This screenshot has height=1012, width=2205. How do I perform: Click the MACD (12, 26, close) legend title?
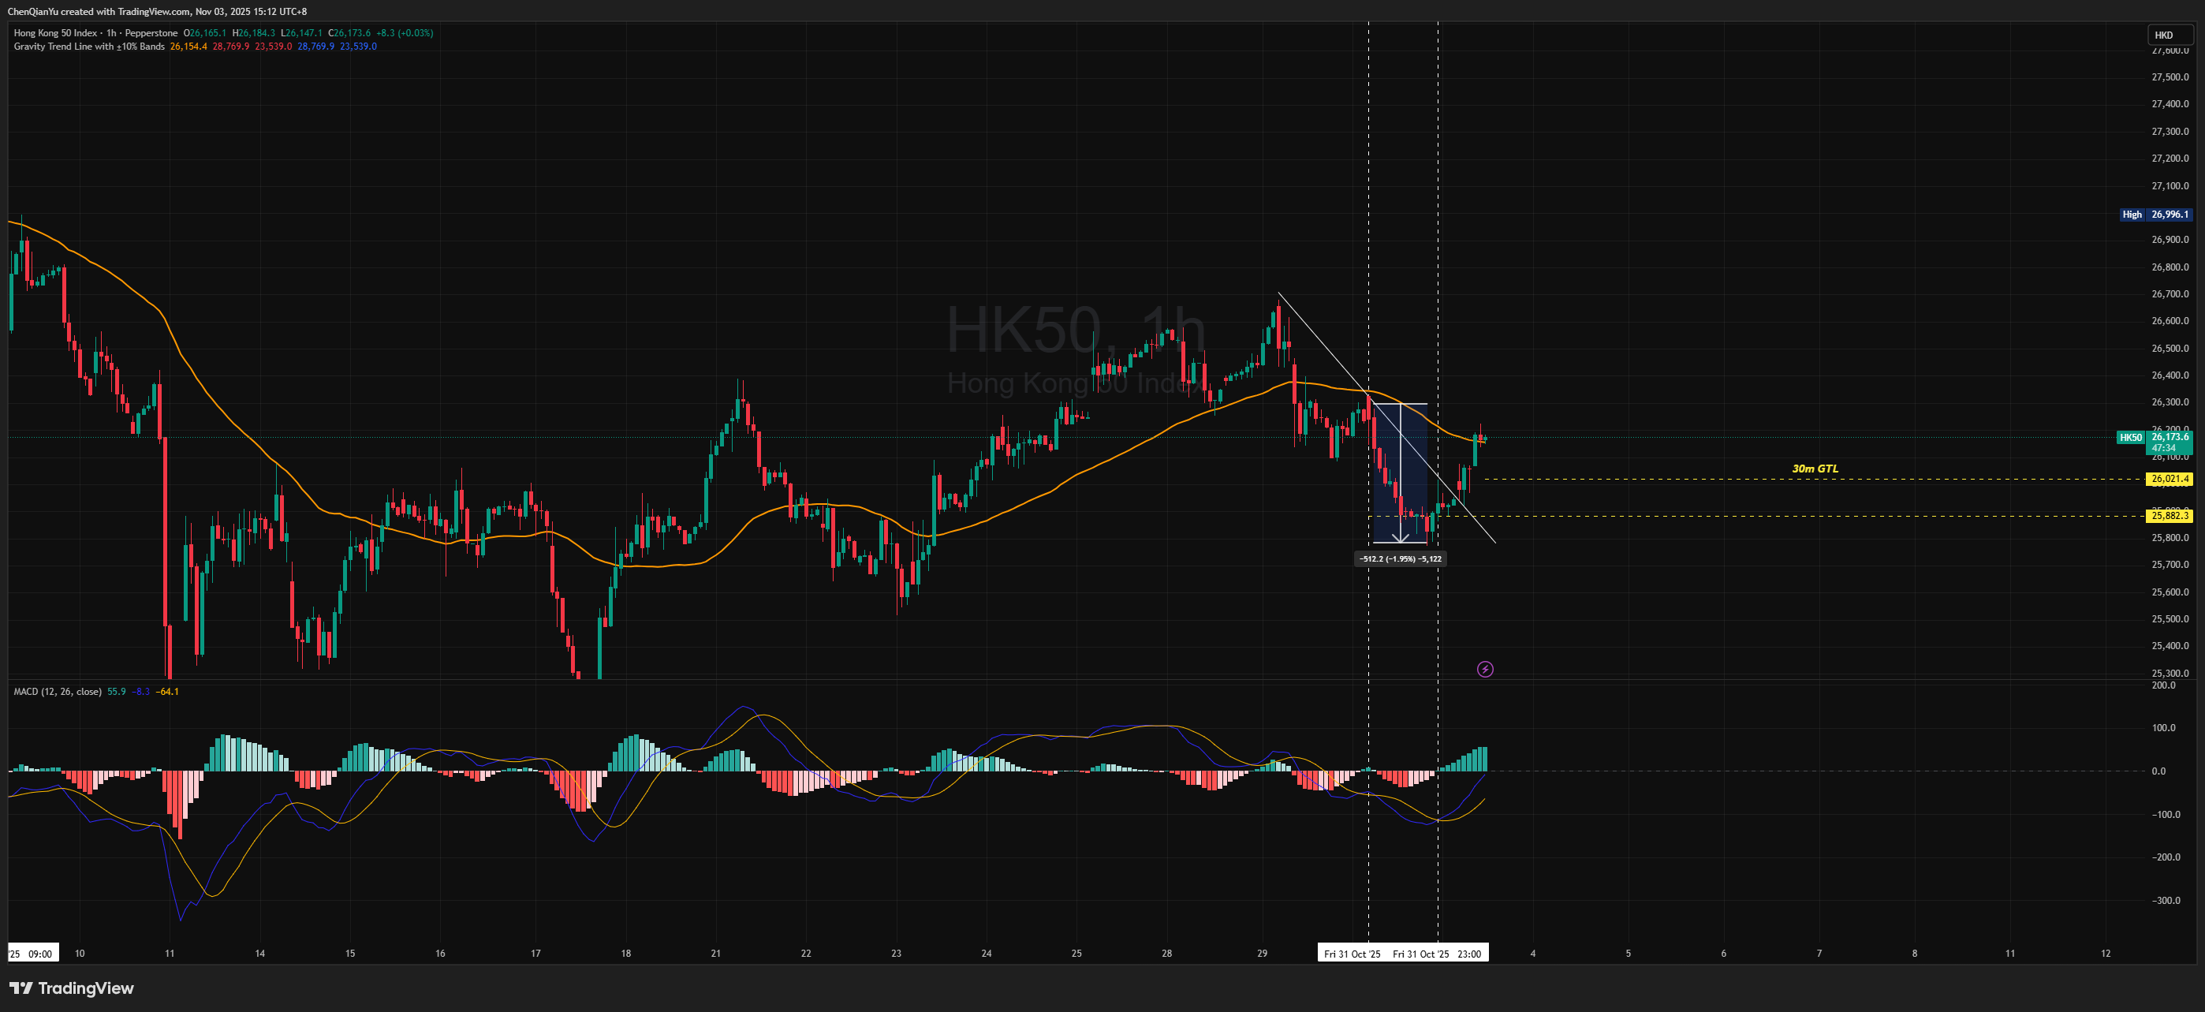tap(58, 692)
